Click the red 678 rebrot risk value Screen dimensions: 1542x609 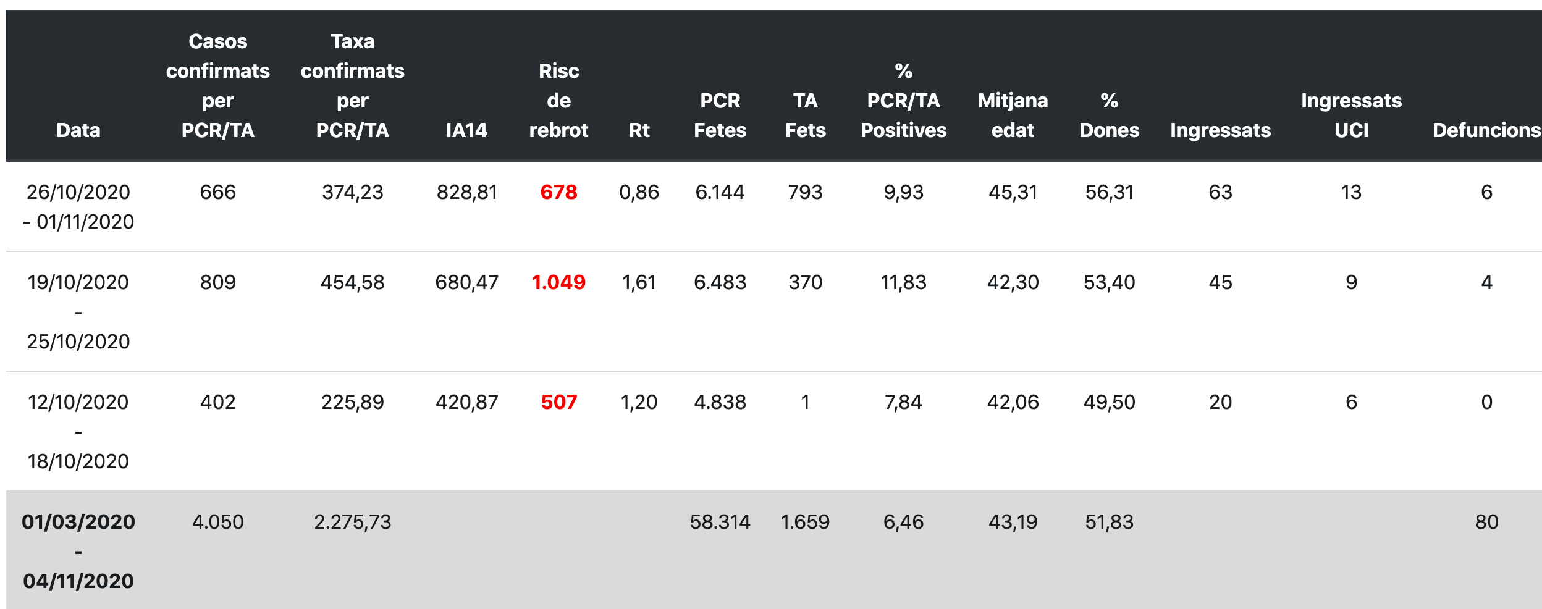558,192
